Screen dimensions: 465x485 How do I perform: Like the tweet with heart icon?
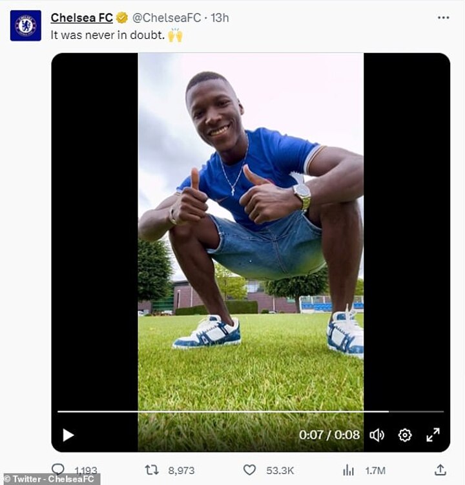[x=249, y=470]
